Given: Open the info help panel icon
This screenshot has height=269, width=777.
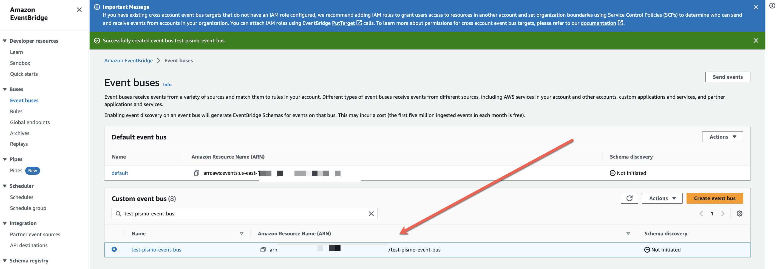Looking at the screenshot, I should pyautogui.click(x=772, y=5).
